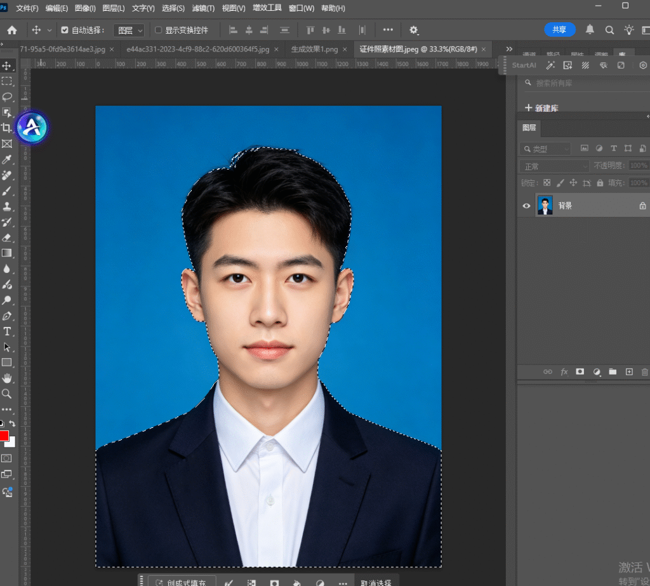Screen dimensions: 650x586
Task: Add a layer mask from Layers panel
Action: click(580, 371)
